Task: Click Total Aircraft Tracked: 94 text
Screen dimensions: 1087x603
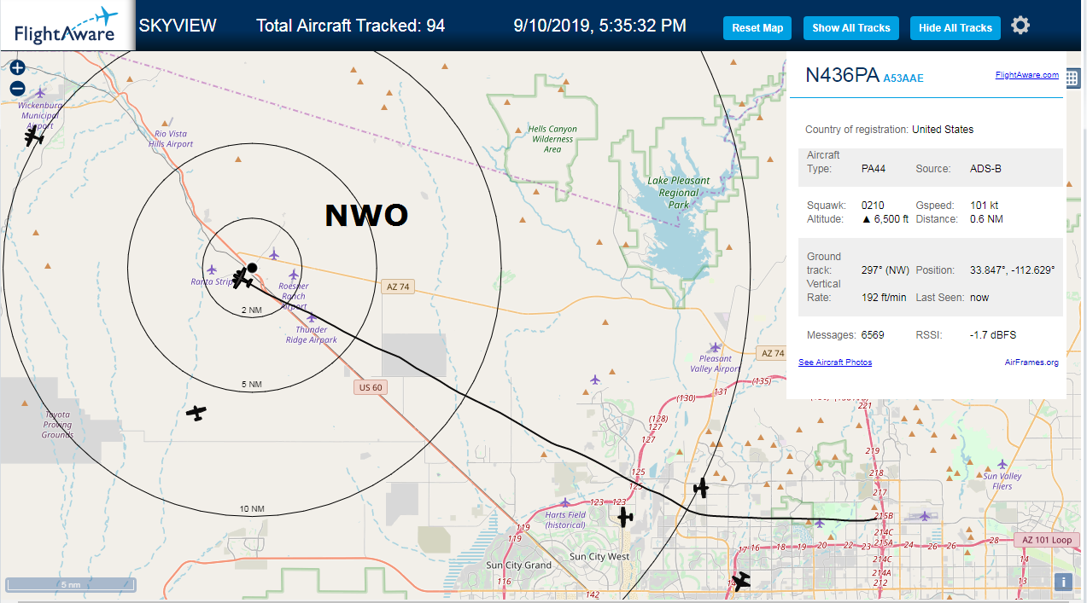Action: pos(351,26)
